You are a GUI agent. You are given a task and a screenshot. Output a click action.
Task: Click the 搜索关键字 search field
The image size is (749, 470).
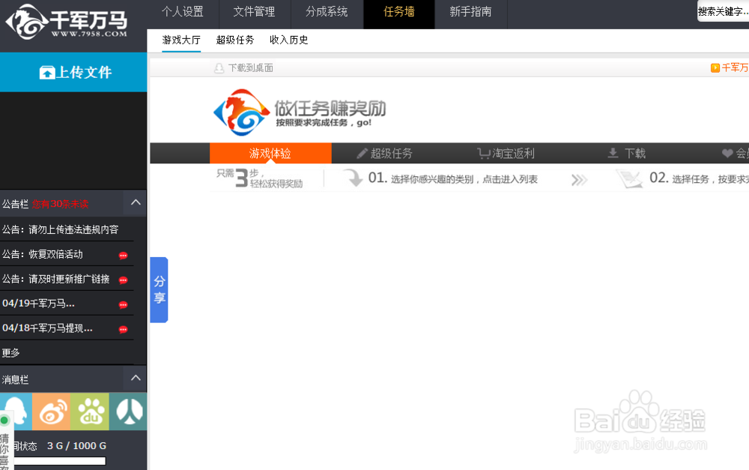tap(724, 11)
